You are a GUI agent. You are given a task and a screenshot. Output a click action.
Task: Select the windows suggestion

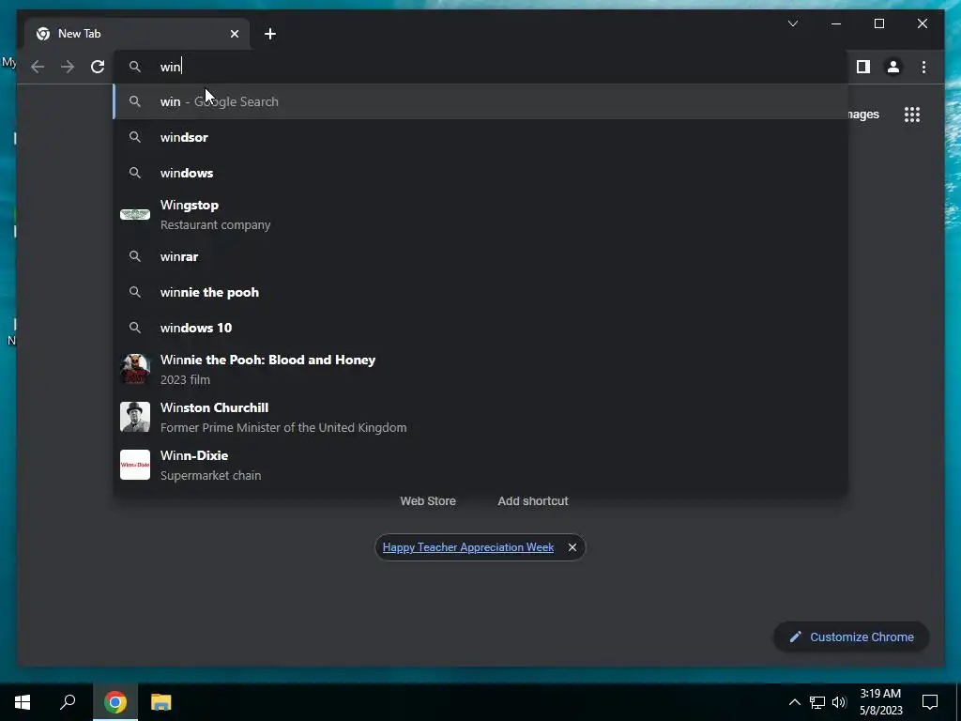click(x=481, y=173)
